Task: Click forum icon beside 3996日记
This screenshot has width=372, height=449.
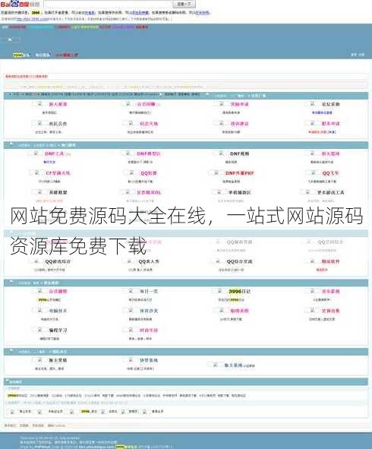Action: 219,291
